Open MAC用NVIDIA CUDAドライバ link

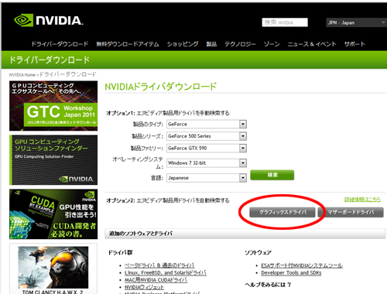[x=156, y=280]
